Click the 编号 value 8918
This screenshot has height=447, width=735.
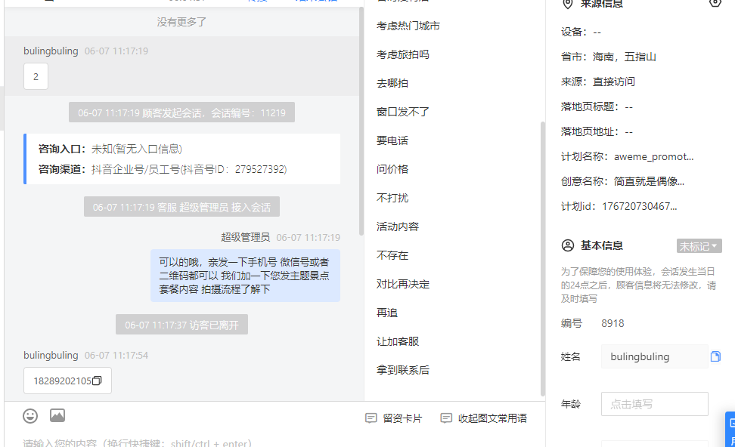(612, 323)
